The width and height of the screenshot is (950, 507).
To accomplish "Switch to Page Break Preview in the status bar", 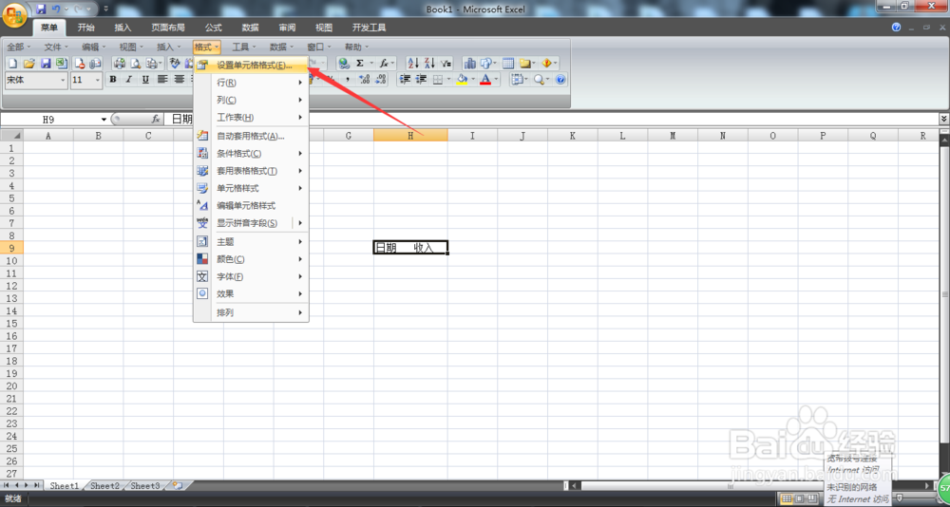I will pos(812,498).
